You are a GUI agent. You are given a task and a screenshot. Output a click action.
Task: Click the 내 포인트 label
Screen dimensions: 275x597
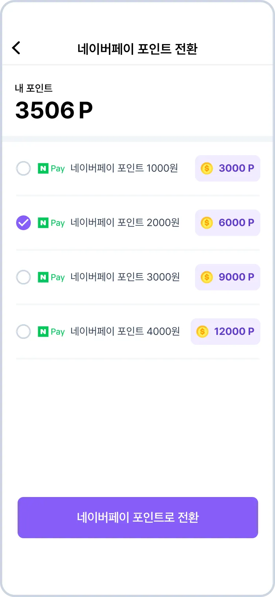coord(34,88)
